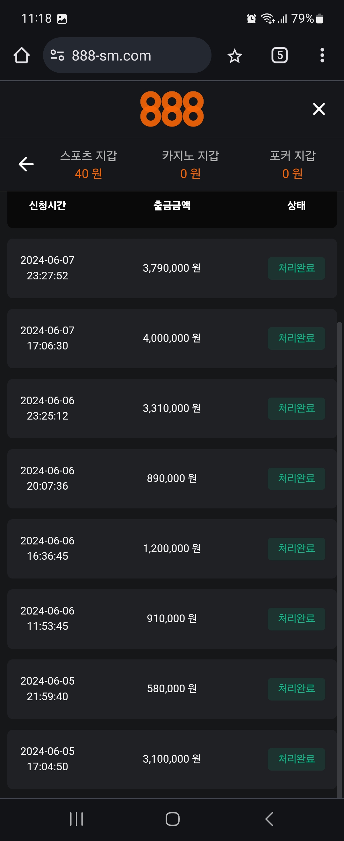The width and height of the screenshot is (344, 841).
Task: Select the 스포츠 지갑 wallet tab
Action: (89, 164)
